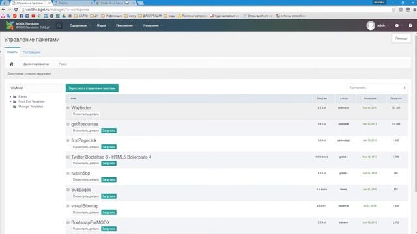Image resolution: width=417 pixels, height=234 pixels.
Task: Open the Приложения menu
Action: 126,25
